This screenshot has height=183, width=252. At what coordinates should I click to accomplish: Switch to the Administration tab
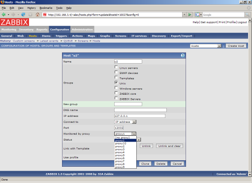(x=82, y=30)
